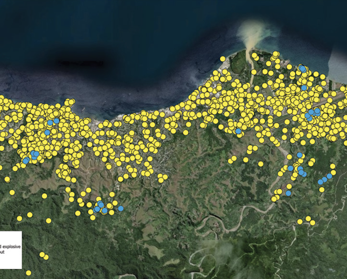Click the overlapping yellow marker pair right of the legend
The height and width of the screenshot is (279, 347).
point(43,255)
